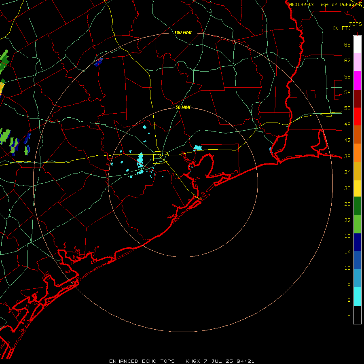Click the 100 NMI range ring label
The image size is (364, 364).
tap(183, 32)
